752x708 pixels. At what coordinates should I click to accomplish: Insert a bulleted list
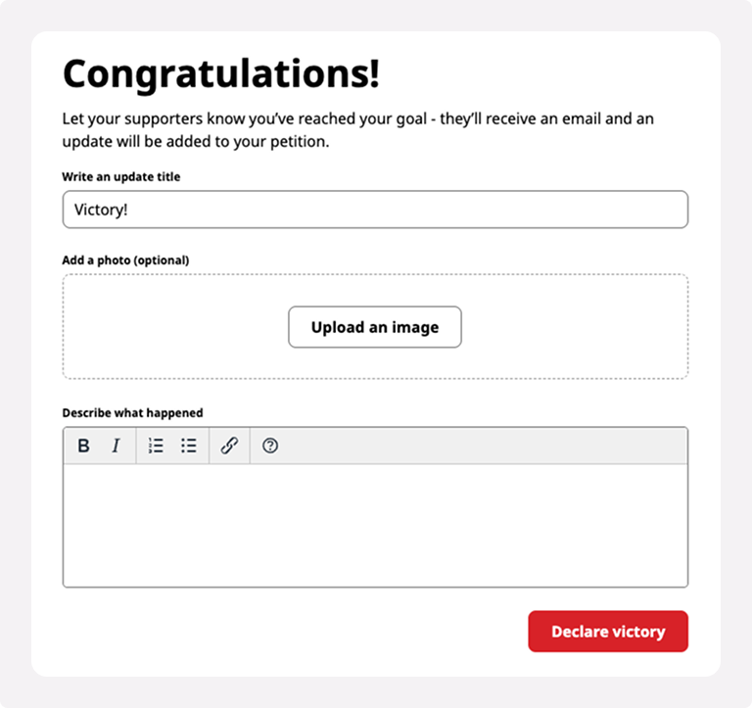click(x=188, y=446)
